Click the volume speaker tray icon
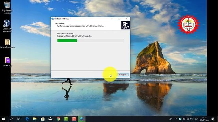Screen dimensions: 218x122 pyautogui.click(x=191, y=119)
